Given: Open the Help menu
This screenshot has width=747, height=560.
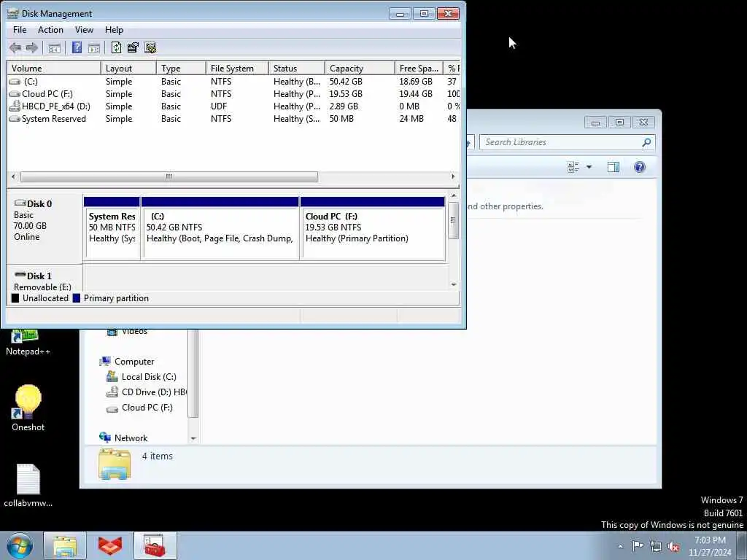Looking at the screenshot, I should [x=114, y=29].
